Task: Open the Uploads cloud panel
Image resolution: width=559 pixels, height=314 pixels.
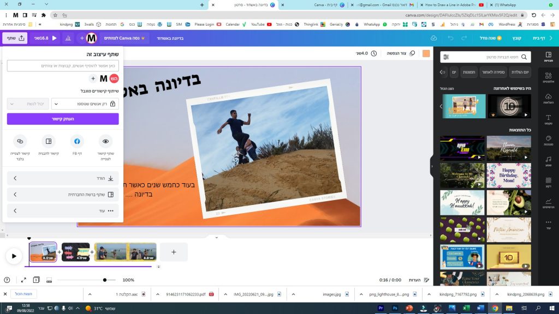Action: [x=548, y=99]
